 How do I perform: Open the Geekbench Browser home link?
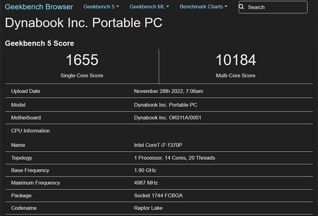(39, 7)
